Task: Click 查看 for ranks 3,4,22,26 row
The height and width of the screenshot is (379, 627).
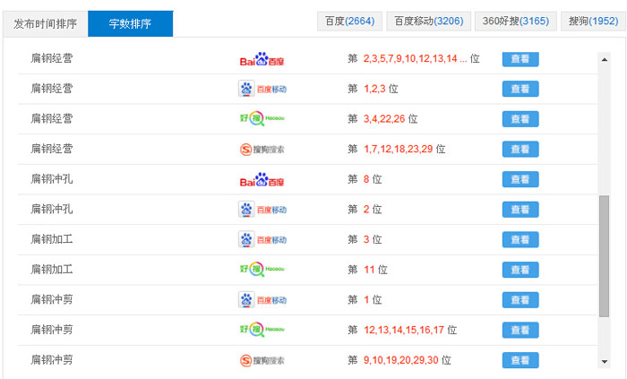Action: (x=520, y=119)
